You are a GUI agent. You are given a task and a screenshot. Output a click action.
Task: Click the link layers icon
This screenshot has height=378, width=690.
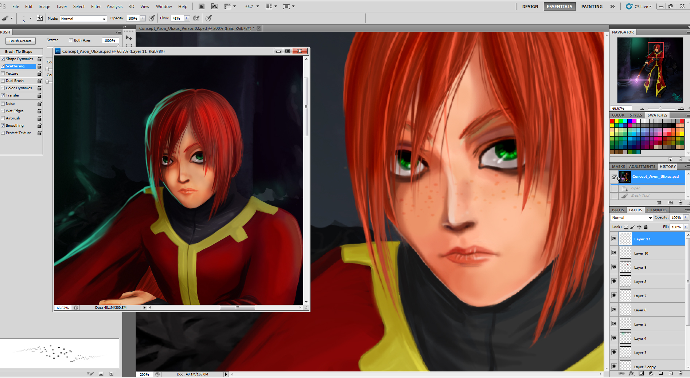point(621,374)
